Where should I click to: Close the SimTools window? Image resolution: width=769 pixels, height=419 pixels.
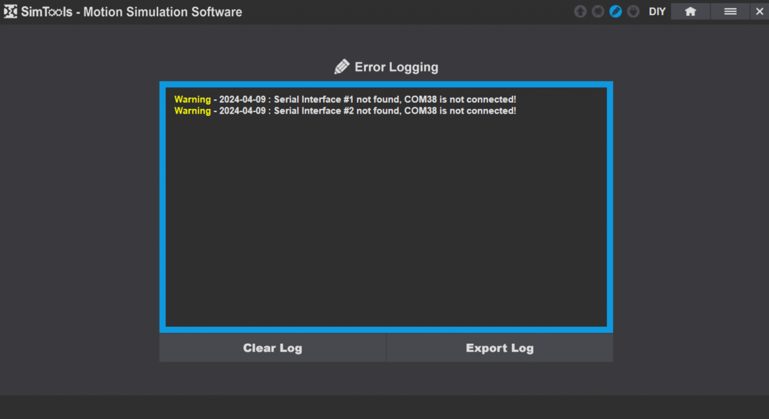click(759, 12)
